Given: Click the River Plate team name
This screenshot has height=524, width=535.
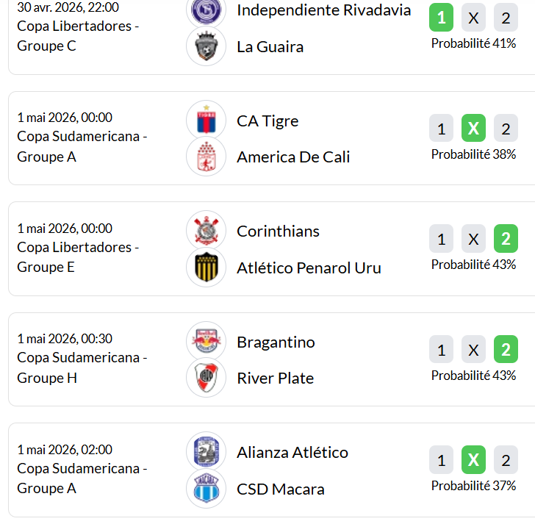Looking at the screenshot, I should coord(275,378).
